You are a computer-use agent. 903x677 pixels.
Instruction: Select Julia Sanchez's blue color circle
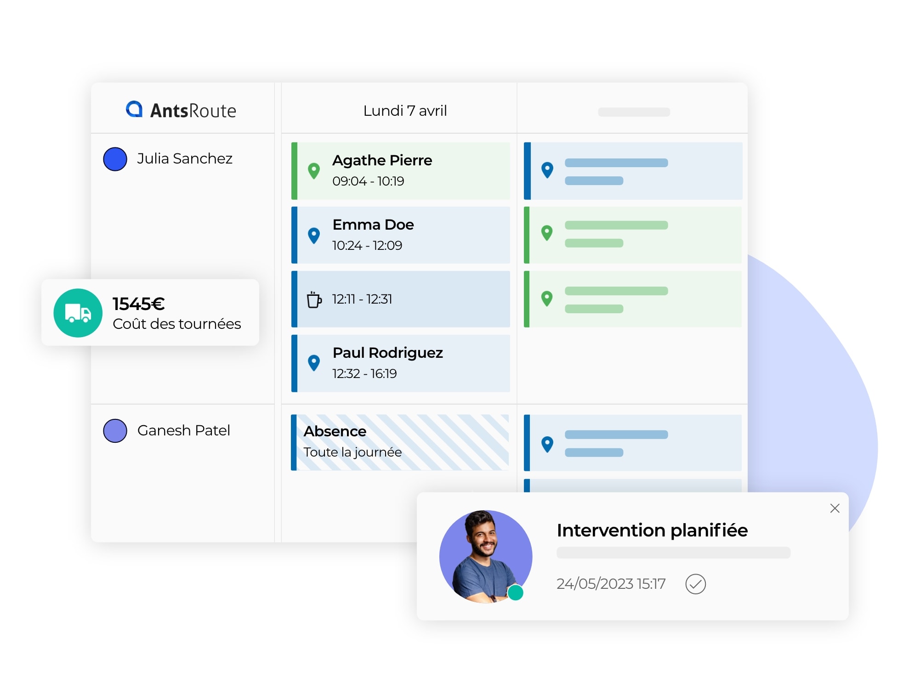[x=115, y=159]
